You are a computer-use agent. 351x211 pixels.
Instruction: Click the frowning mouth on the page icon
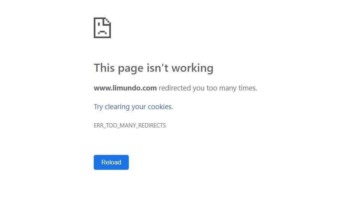102,32
